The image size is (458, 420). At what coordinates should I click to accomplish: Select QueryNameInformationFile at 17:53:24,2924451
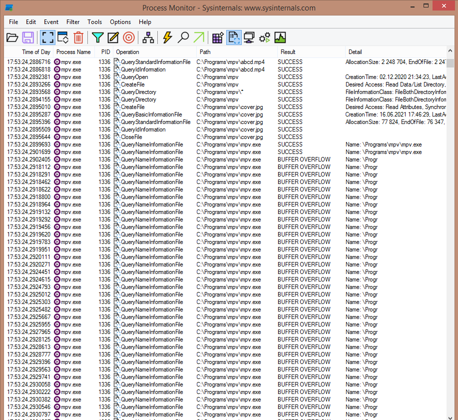(152, 272)
